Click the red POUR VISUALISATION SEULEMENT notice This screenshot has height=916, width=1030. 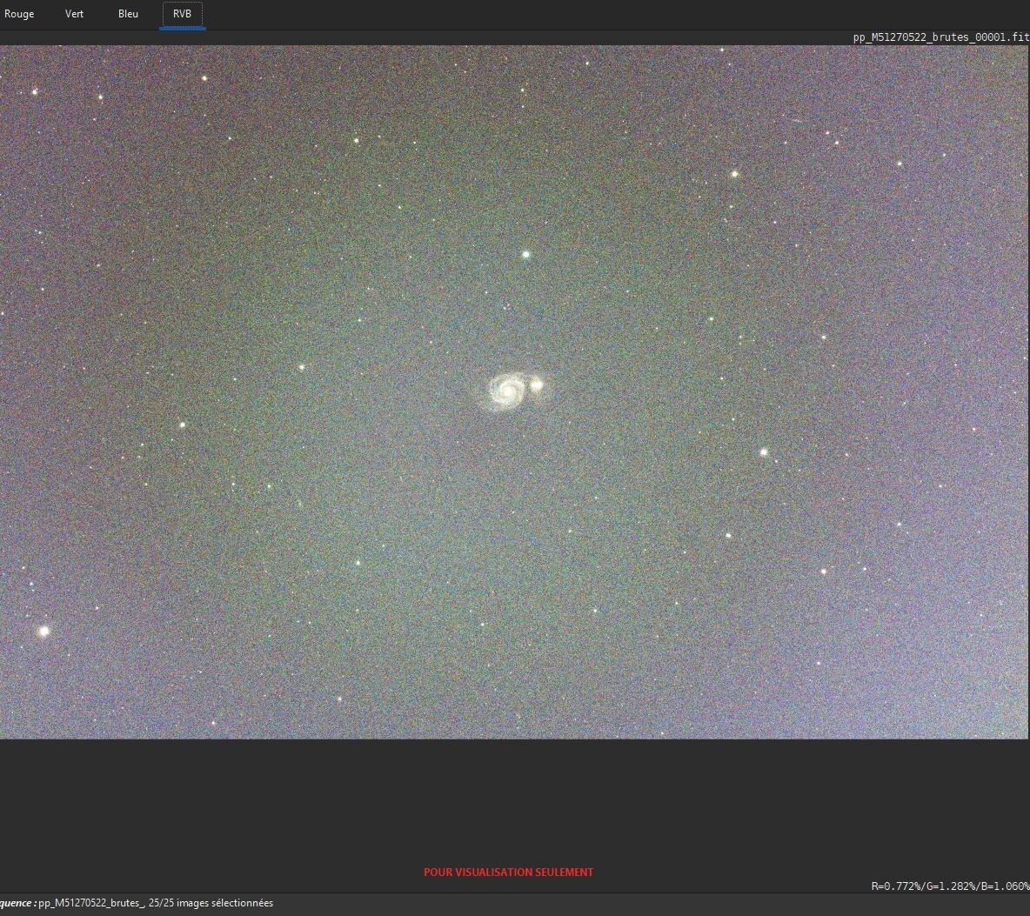[508, 872]
